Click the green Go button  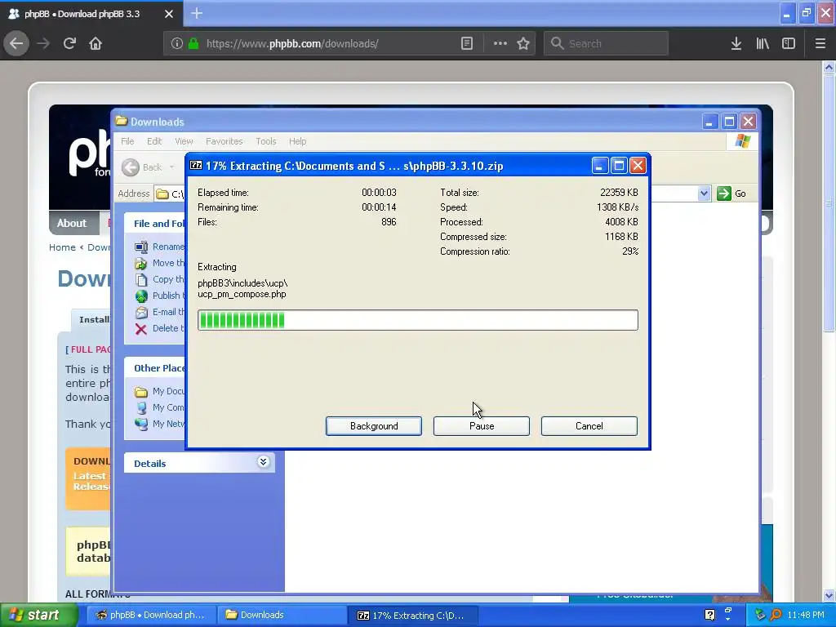pyautogui.click(x=731, y=193)
